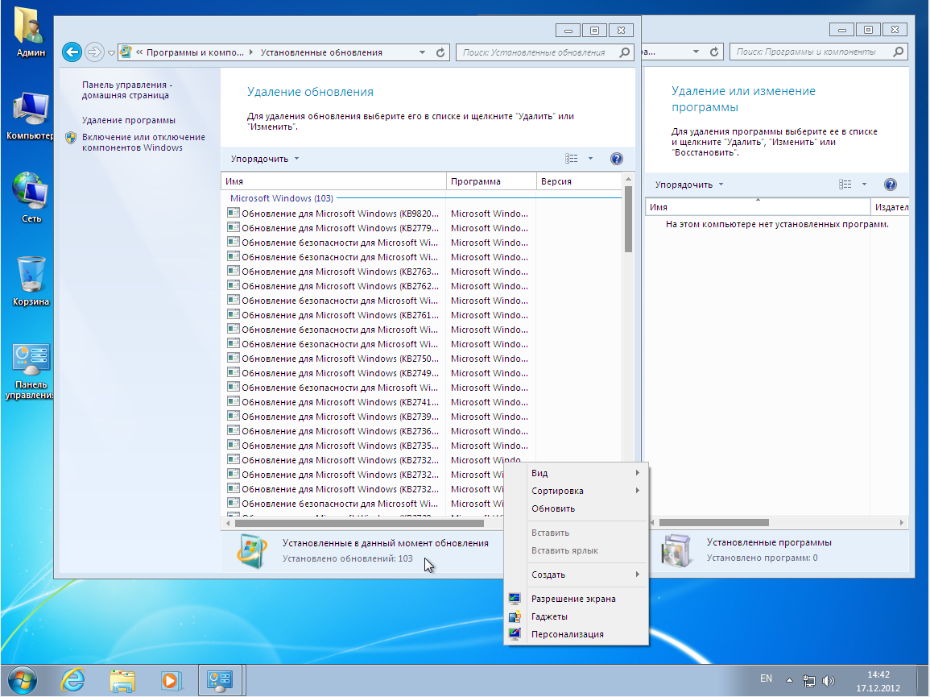This screenshot has height=697, width=930.
Task: Click icon of update KB2735 row
Action: coord(233,446)
